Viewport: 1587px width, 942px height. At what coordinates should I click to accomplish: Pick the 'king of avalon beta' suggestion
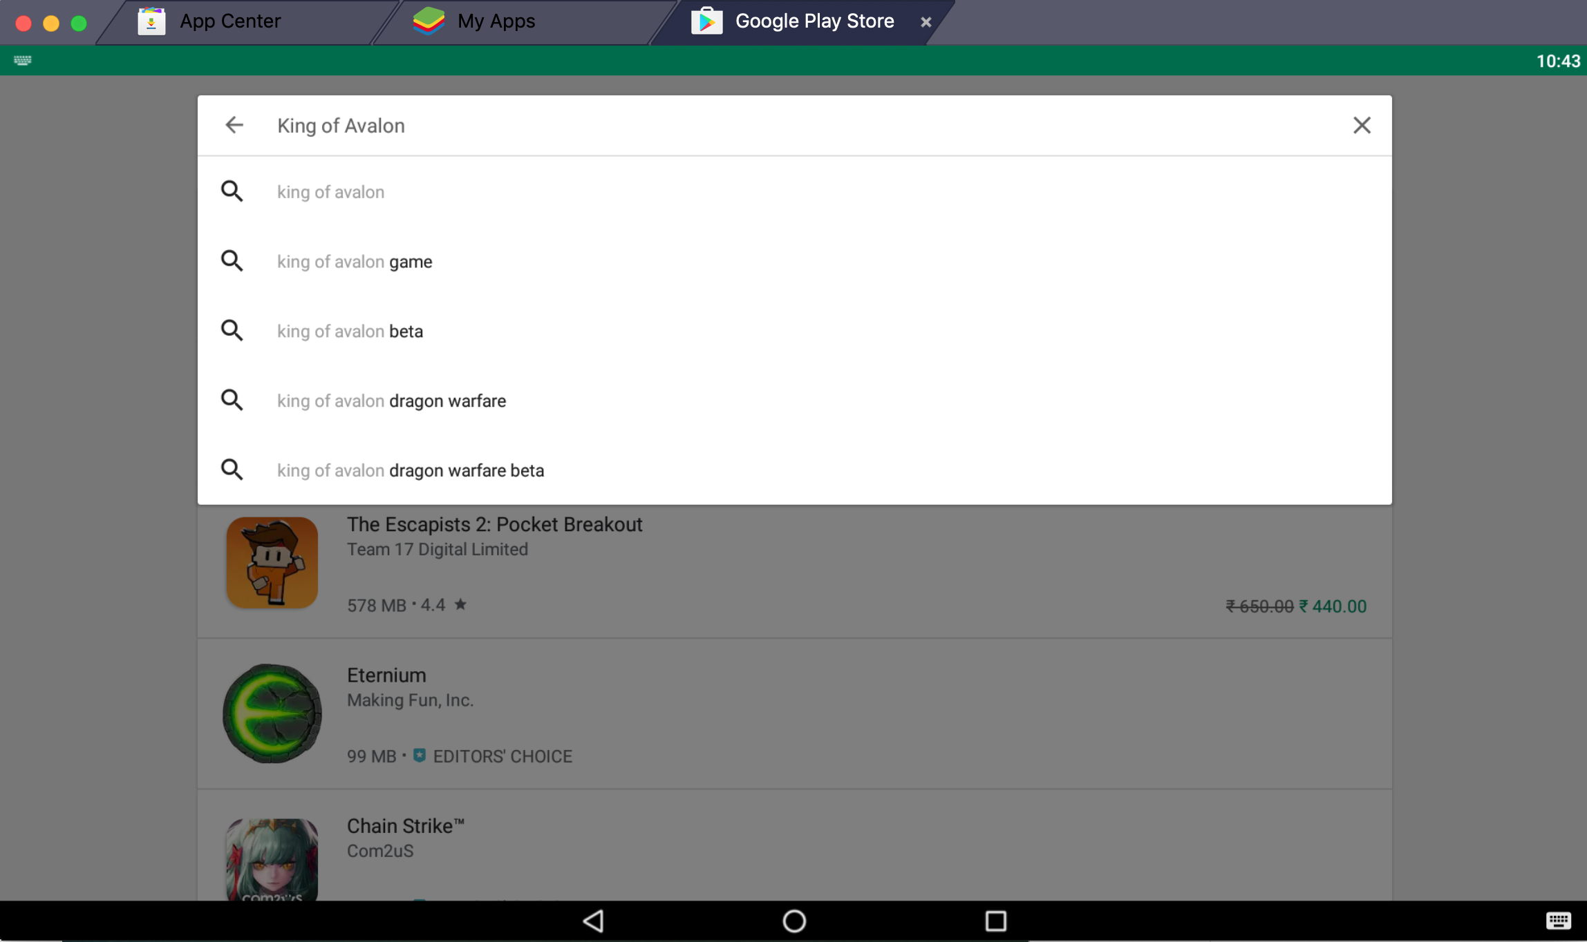click(795, 331)
